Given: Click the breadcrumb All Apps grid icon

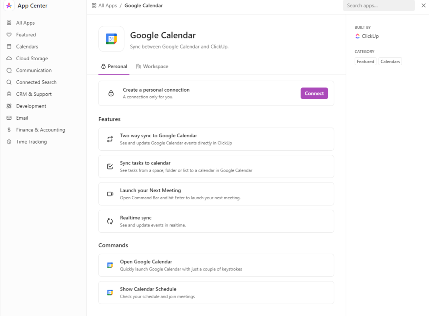Looking at the screenshot, I should tap(94, 5).
